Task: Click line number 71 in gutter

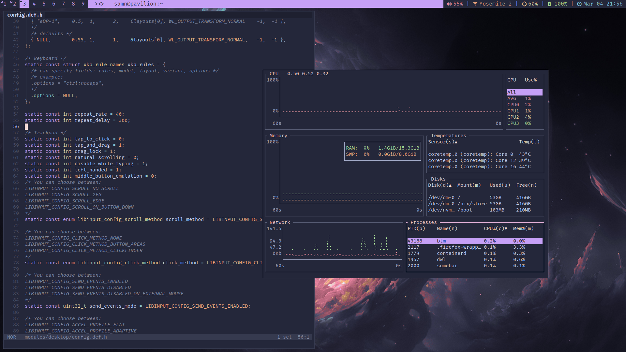Action: [x=16, y=219]
